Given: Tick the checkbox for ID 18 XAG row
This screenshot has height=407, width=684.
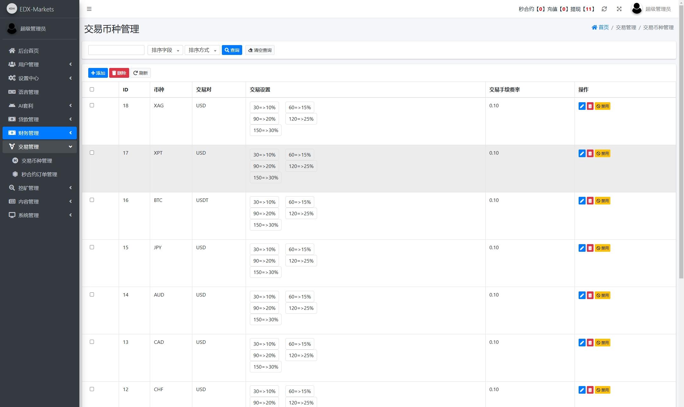Looking at the screenshot, I should click(x=92, y=105).
